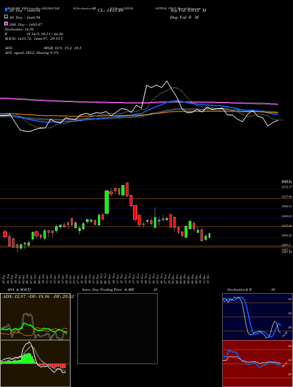The height and width of the screenshot is (387, 293).
Task: Click the peak of the white price line
Action: click(x=167, y=81)
